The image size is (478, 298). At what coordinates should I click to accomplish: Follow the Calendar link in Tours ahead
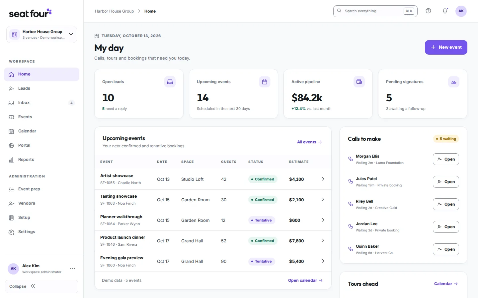(446, 284)
